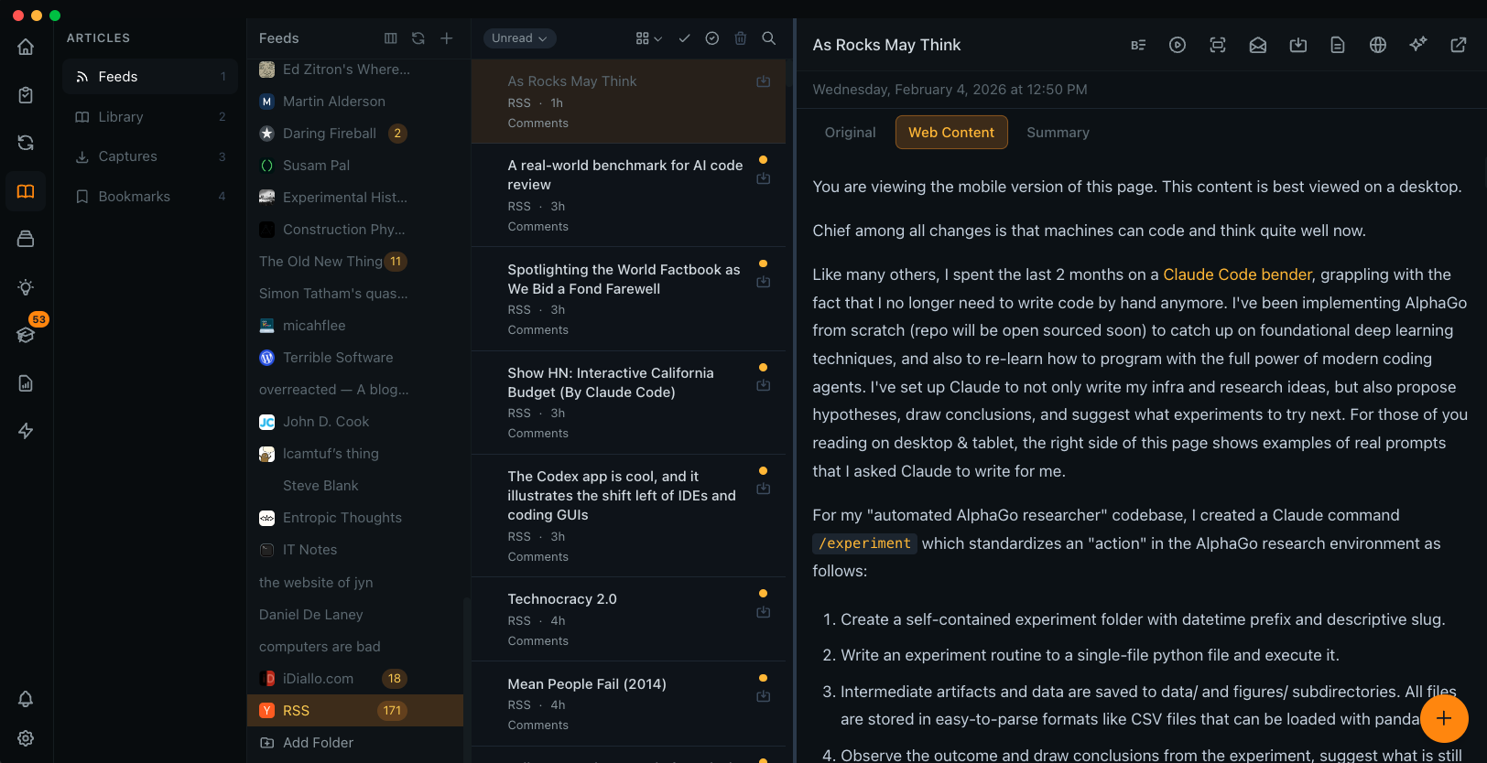Screen dimensions: 1487x763
Task: Refresh feeds using the Feeds header icon
Action: (418, 38)
